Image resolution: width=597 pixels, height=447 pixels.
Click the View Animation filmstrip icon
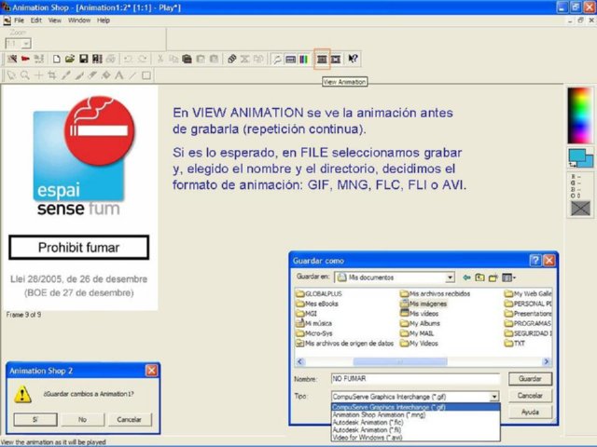click(x=322, y=59)
